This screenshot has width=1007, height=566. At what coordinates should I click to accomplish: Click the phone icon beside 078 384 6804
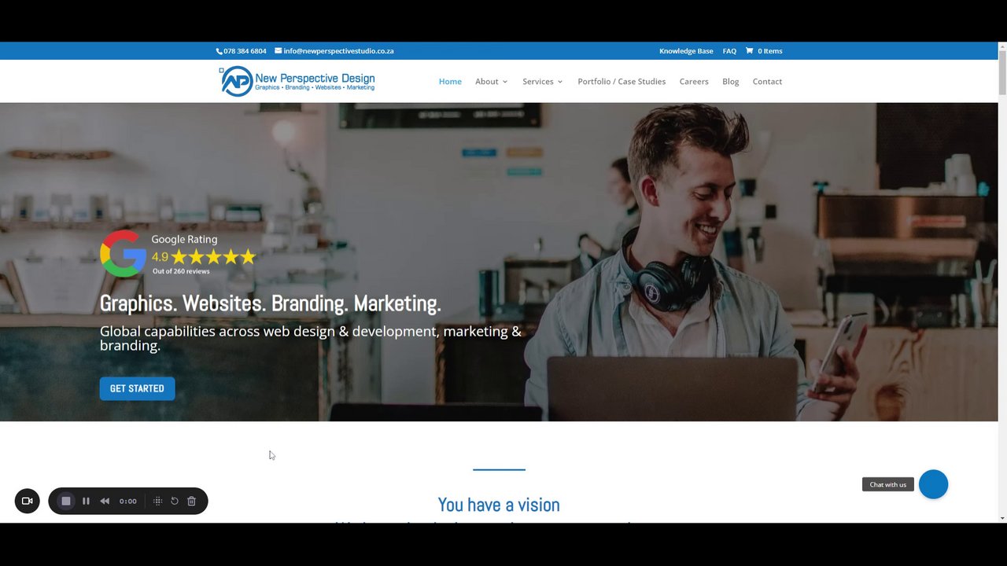(x=219, y=51)
